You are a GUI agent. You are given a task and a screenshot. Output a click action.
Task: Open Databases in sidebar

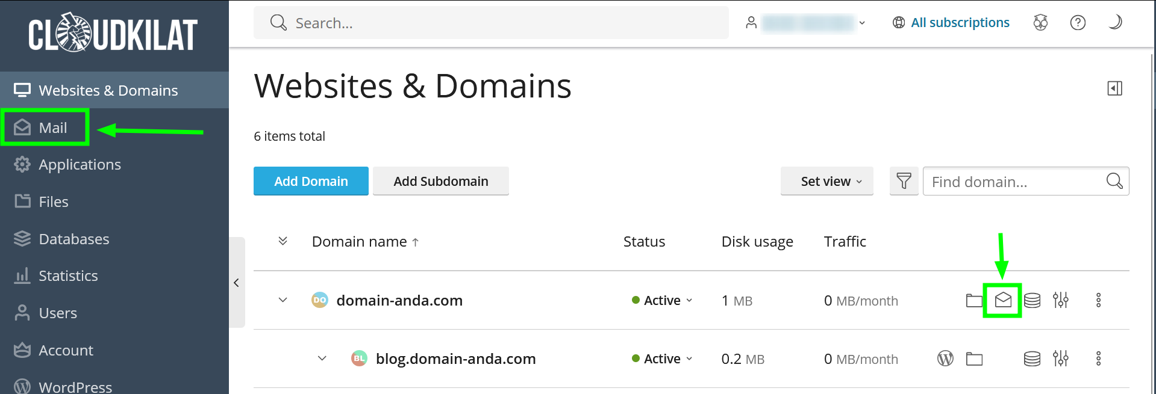pyautogui.click(x=114, y=239)
